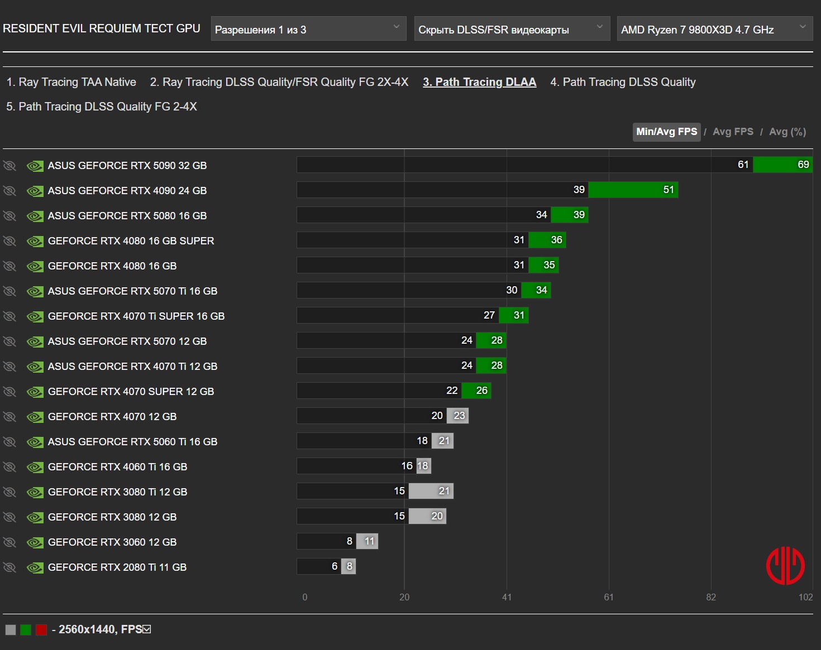This screenshot has height=650, width=821.
Task: Open the AMD Ryzen 7 9800X3D processor dropdown
Action: pos(714,29)
